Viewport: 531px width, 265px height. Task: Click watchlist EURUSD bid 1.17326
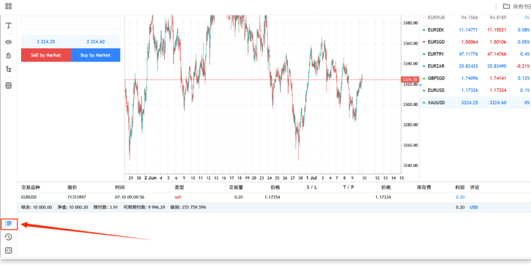(x=469, y=90)
